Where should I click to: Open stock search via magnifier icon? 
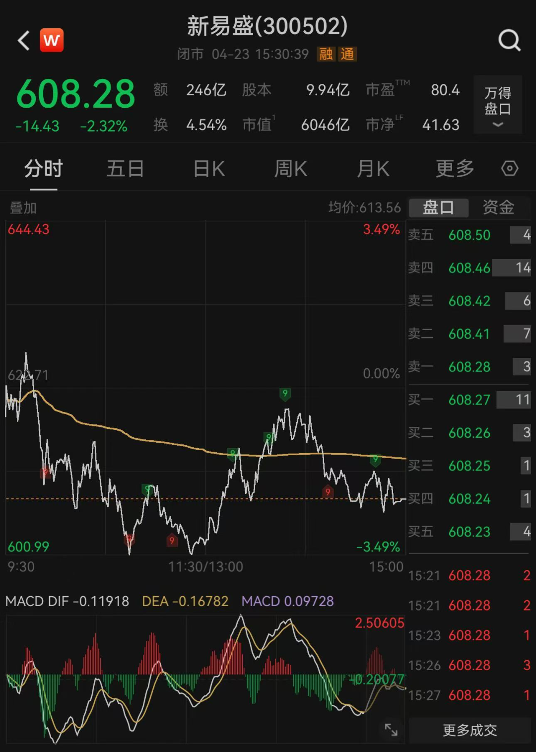click(x=509, y=40)
